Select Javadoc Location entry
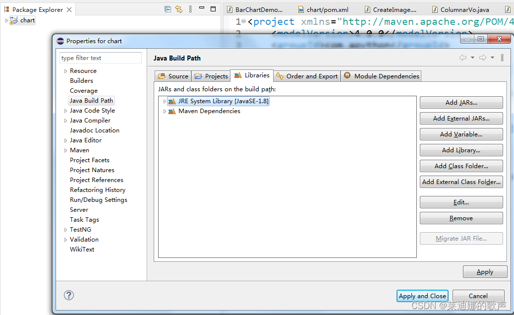Image resolution: width=514 pixels, height=315 pixels. click(94, 130)
